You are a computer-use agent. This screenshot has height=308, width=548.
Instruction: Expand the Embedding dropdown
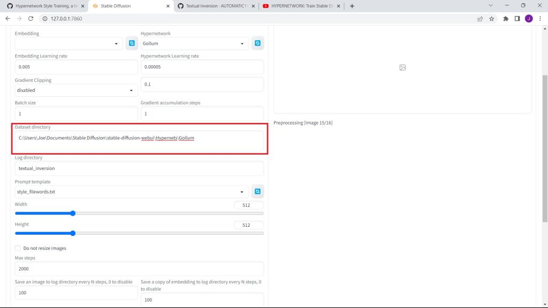[68, 43]
